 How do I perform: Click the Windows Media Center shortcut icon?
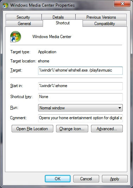(x=16, y=37)
